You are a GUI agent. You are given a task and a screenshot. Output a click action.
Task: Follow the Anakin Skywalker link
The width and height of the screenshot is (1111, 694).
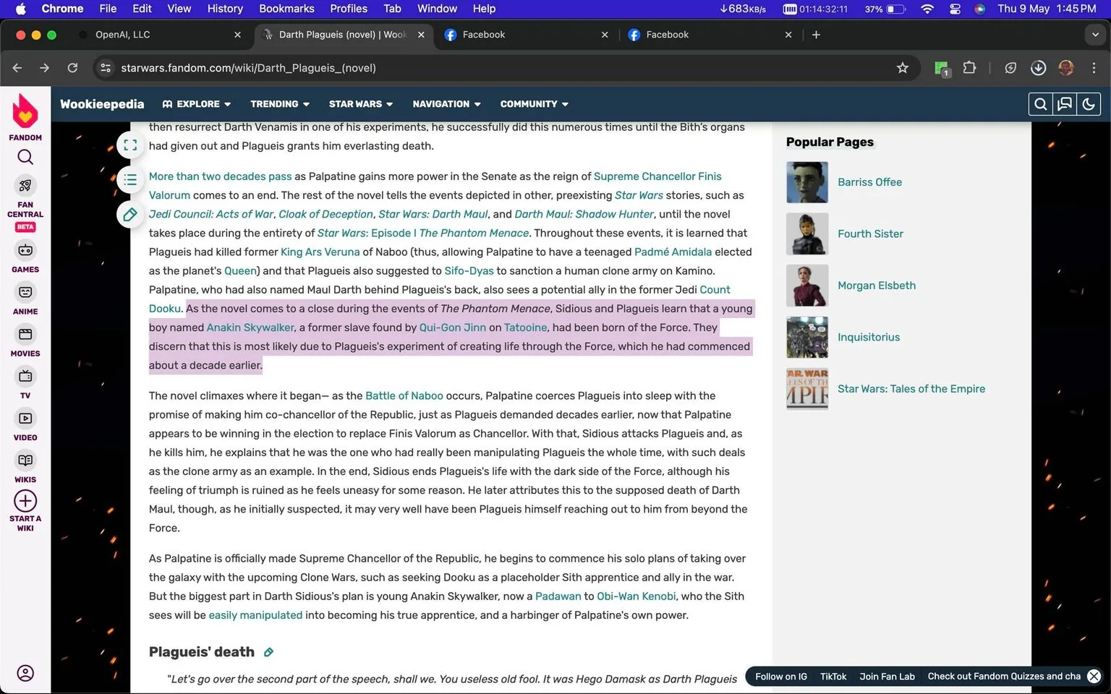[250, 327]
